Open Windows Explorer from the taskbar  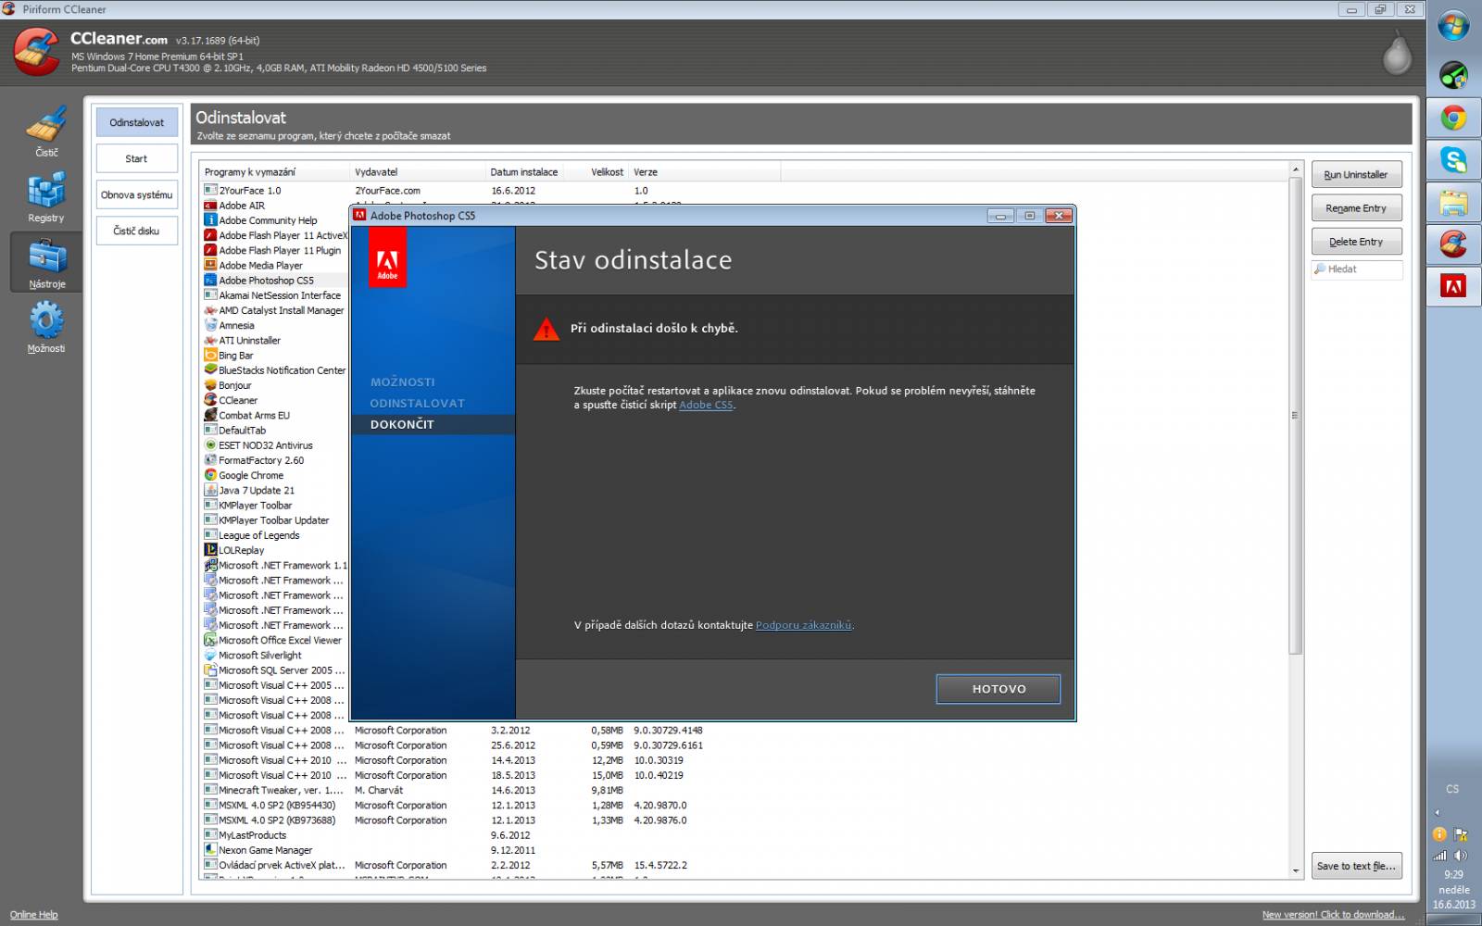tap(1453, 203)
